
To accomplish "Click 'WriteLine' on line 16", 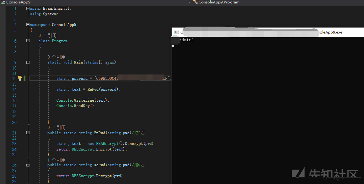I will click(84, 100).
